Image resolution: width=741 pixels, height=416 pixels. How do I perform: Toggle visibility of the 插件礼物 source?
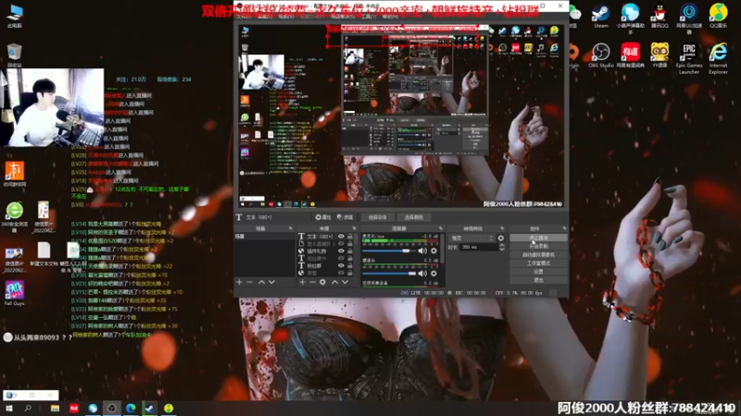(x=341, y=251)
